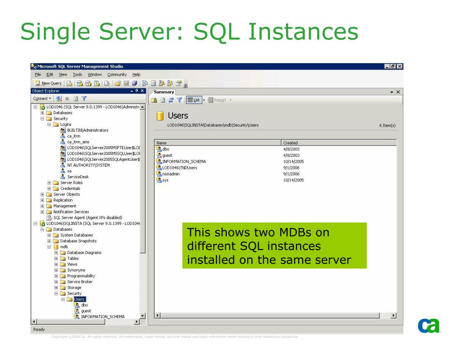Select the ServiceDesk login
459x344 pixels.
pos(78,177)
